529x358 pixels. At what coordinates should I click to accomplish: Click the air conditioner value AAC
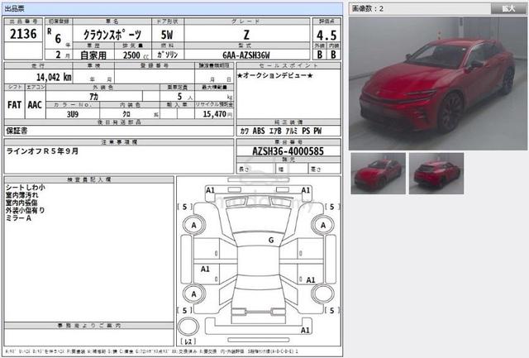click(x=35, y=105)
